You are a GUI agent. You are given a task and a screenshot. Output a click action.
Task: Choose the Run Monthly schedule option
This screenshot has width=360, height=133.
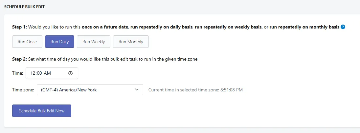point(131,42)
